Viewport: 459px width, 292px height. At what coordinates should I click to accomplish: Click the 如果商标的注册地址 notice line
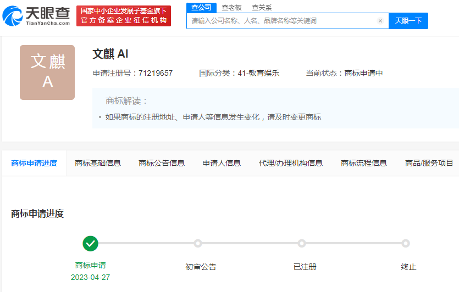213,117
